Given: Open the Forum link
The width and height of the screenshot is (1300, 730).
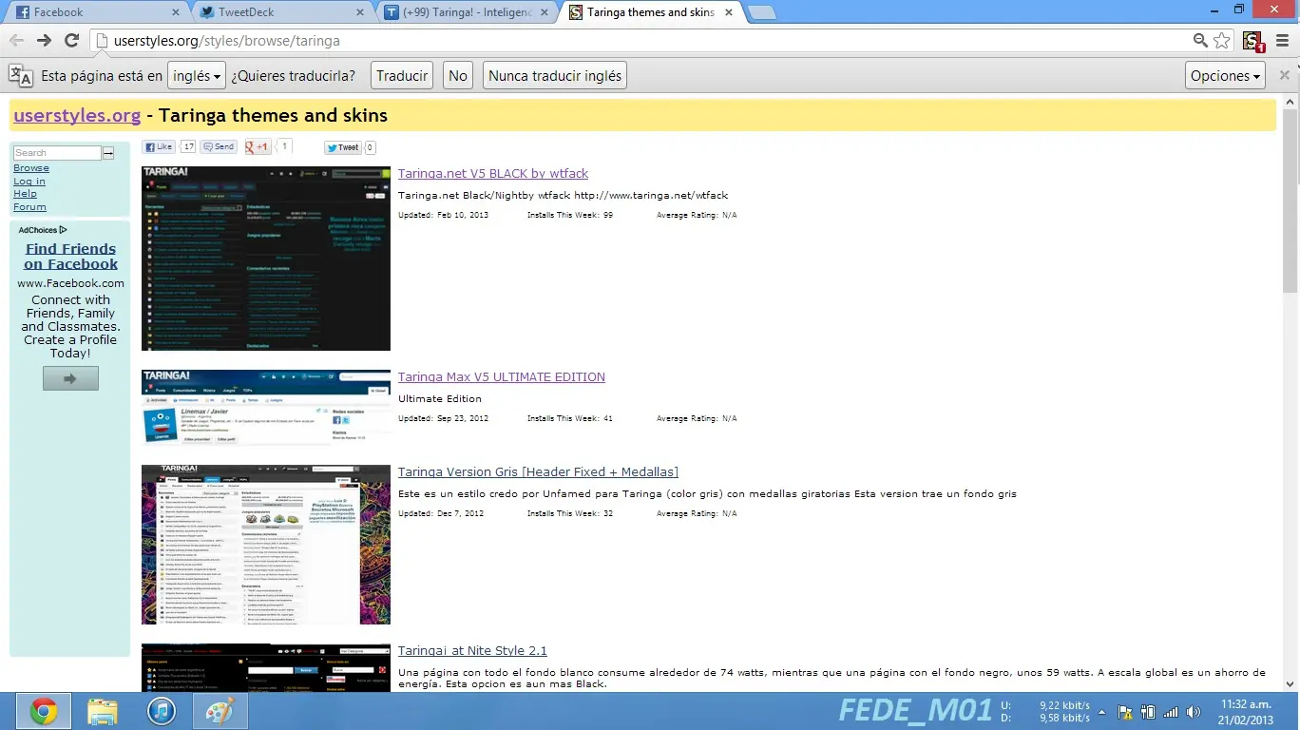Looking at the screenshot, I should point(29,207).
